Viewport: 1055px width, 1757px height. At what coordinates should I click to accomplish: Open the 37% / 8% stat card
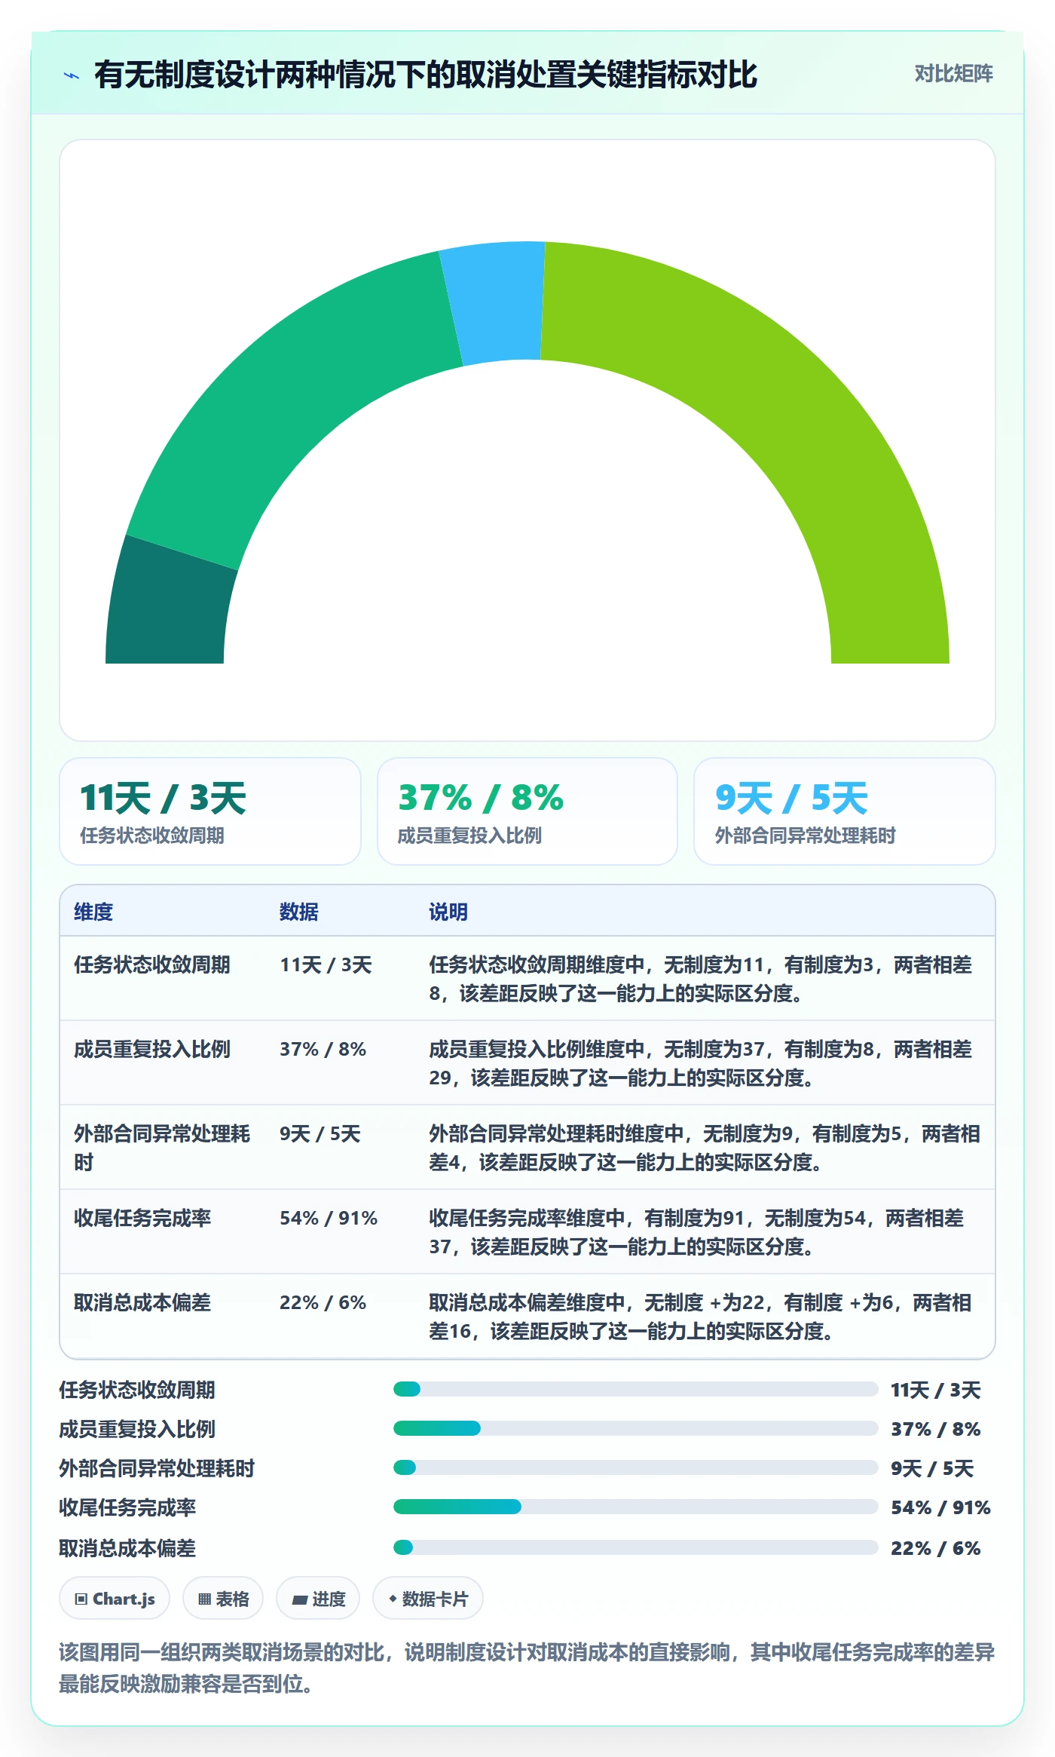527,811
